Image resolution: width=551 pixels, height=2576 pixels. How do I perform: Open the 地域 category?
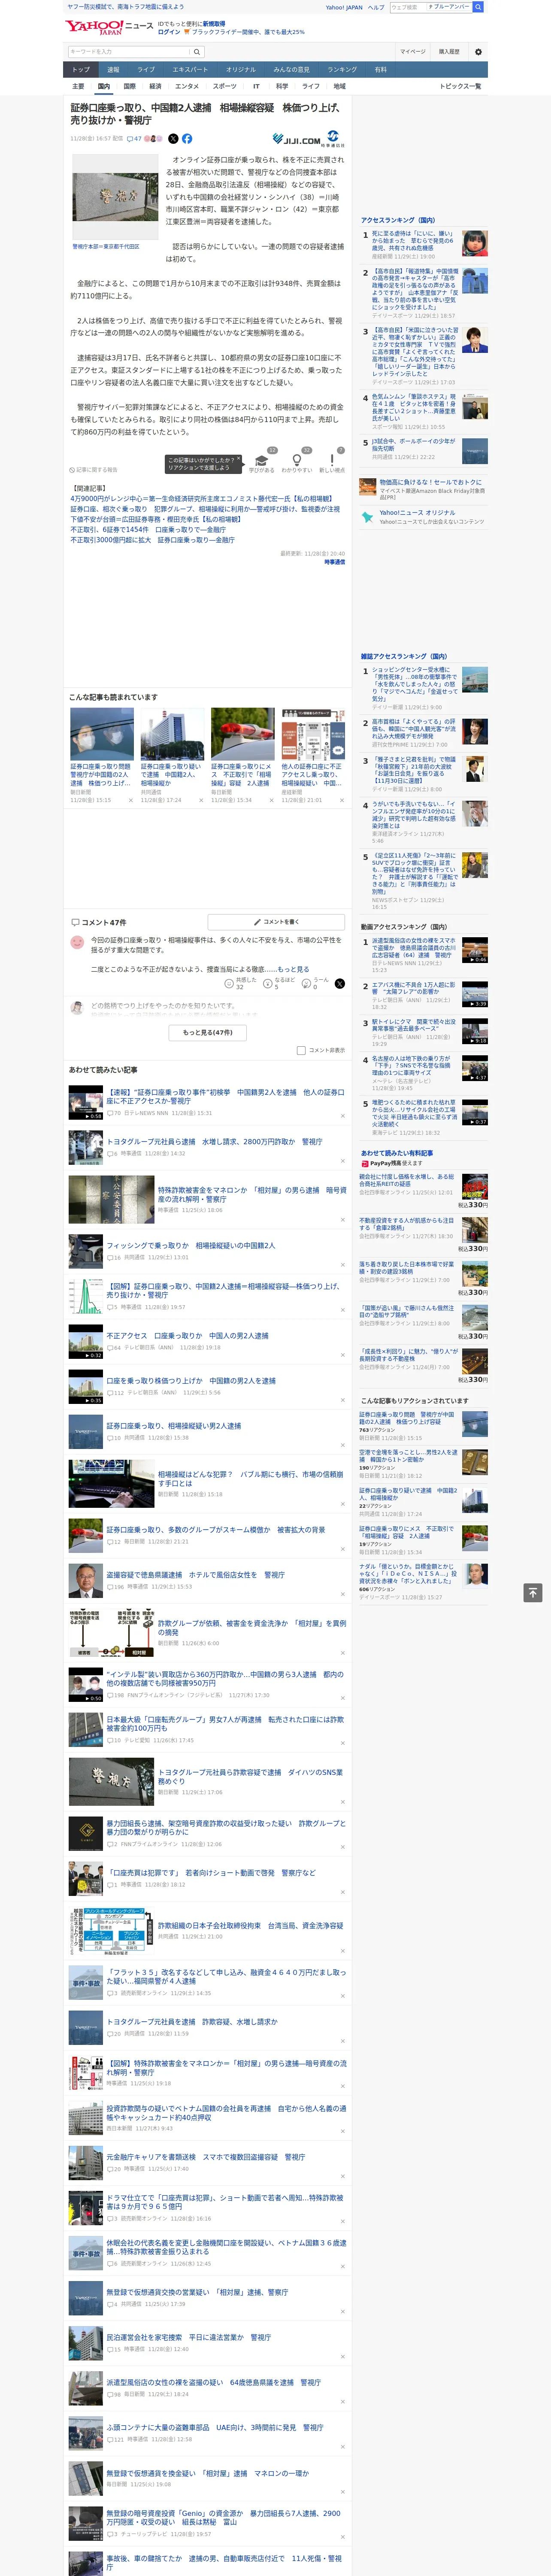coord(340,86)
